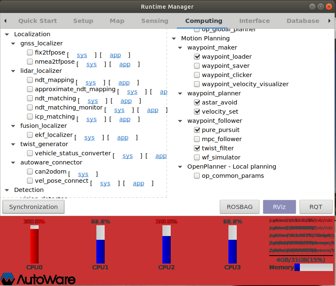The width and height of the screenshot is (336, 286).
Task: Check the ekf_localizer checkbox
Action: [x=29, y=135]
